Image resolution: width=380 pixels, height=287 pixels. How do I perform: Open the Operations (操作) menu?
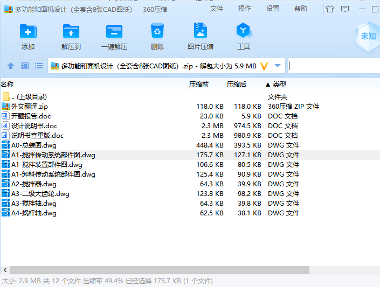245,9
